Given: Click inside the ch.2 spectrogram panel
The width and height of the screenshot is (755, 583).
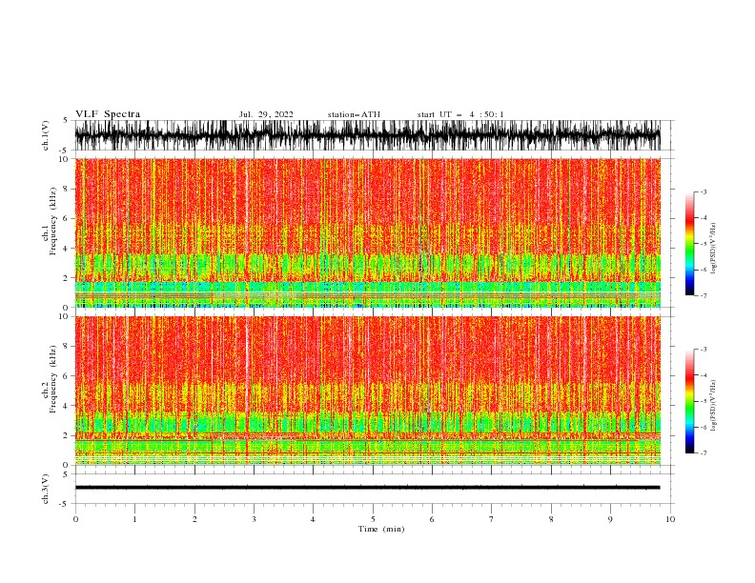Looking at the screenshot, I should [368, 391].
